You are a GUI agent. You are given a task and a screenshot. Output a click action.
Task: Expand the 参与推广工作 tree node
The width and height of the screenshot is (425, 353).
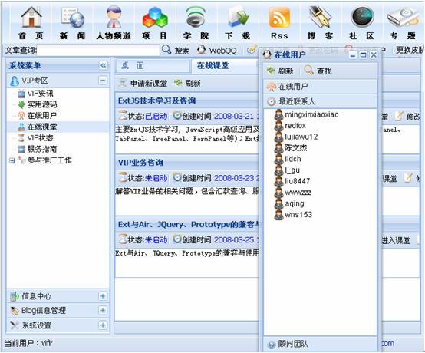[x=12, y=160]
